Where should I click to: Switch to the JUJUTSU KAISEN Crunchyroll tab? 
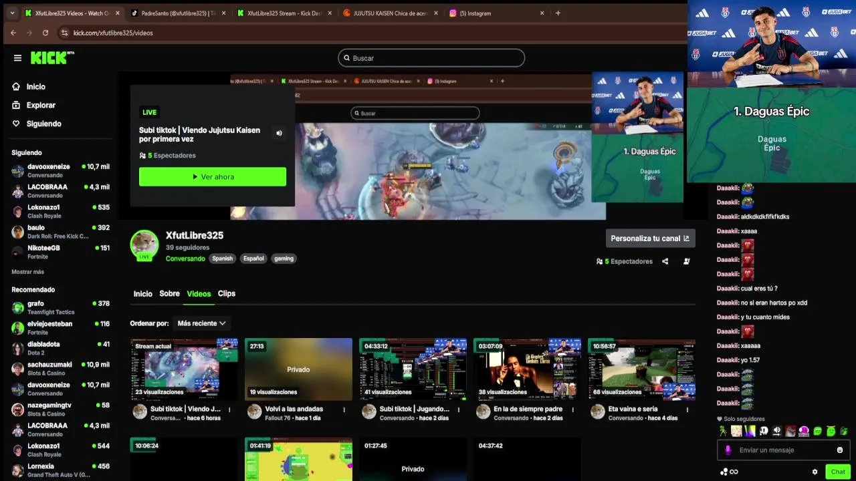(x=391, y=13)
